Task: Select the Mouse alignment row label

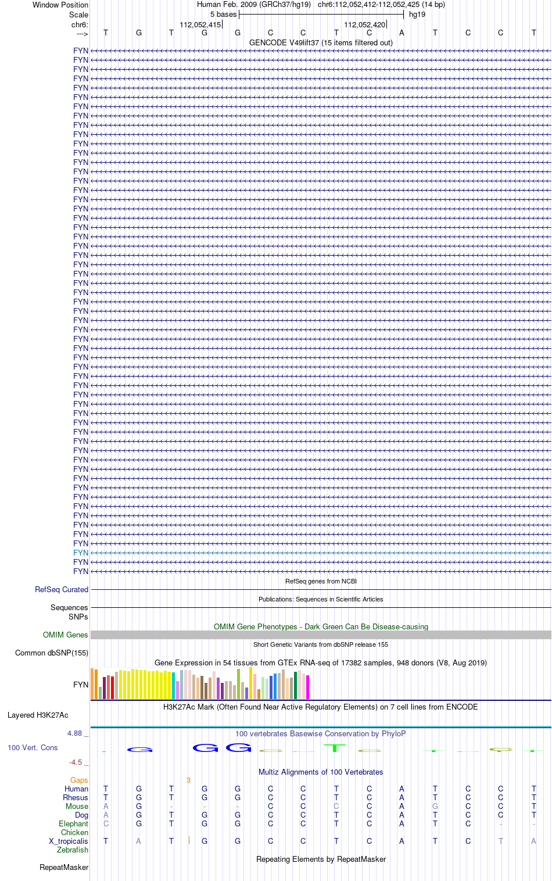Action: [x=77, y=806]
